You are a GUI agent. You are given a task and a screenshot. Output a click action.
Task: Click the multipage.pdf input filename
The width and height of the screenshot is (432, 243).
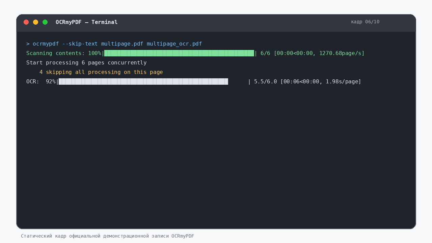pos(122,44)
